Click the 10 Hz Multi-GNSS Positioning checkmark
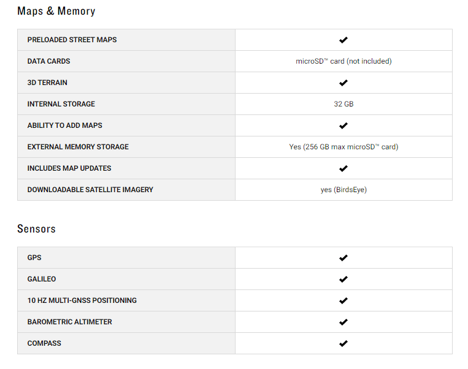Screen dimensions: 468x369 click(343, 301)
